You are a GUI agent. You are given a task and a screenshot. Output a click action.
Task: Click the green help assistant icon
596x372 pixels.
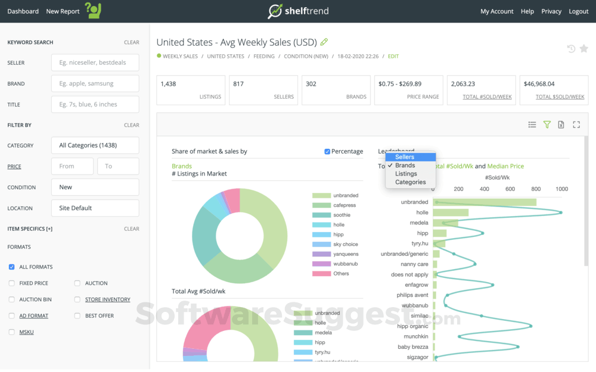tap(93, 10)
